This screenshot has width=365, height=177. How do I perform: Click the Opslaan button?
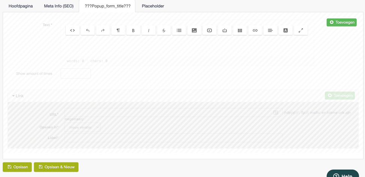pos(17,167)
